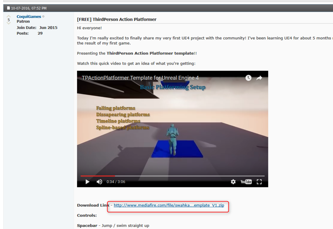Open the mediafire download link

[x=169, y=205]
